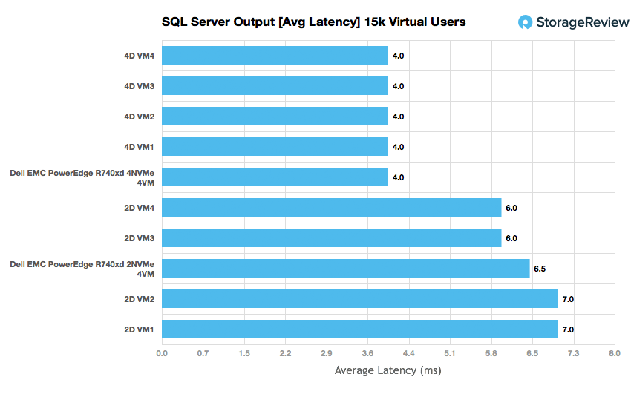Click the 2.2 x-axis tick label
The width and height of the screenshot is (631, 397).
[285, 353]
